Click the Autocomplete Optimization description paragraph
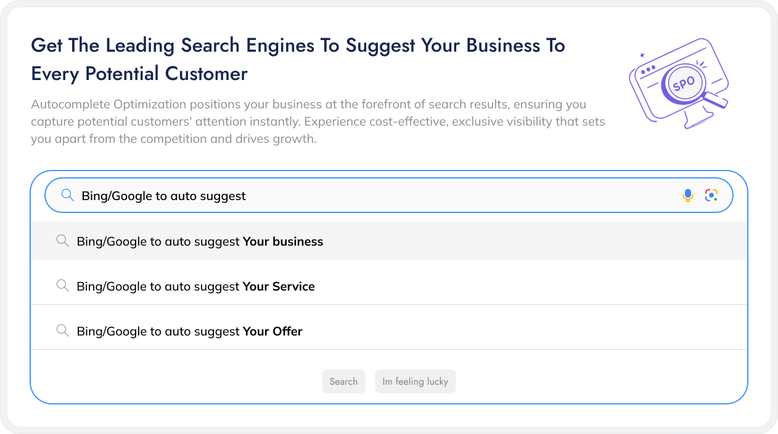The width and height of the screenshot is (778, 434). (x=317, y=121)
